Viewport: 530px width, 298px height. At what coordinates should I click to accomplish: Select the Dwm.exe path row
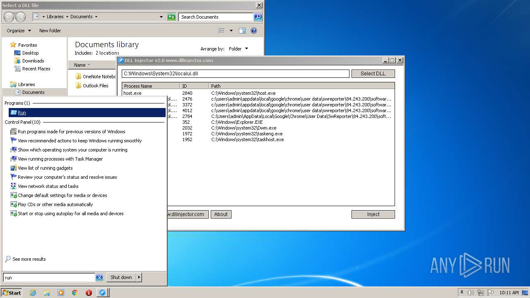point(281,128)
